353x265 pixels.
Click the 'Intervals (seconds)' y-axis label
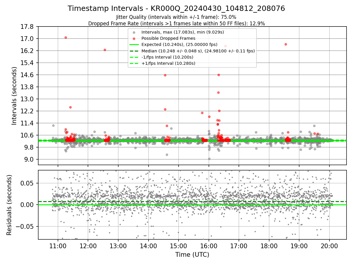coord(14,96)
